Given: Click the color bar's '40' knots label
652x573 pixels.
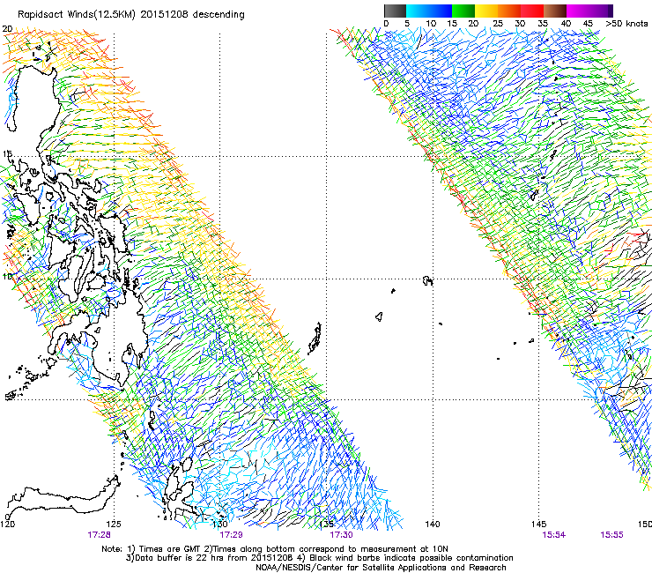Looking at the screenshot, I should pos(566,24).
